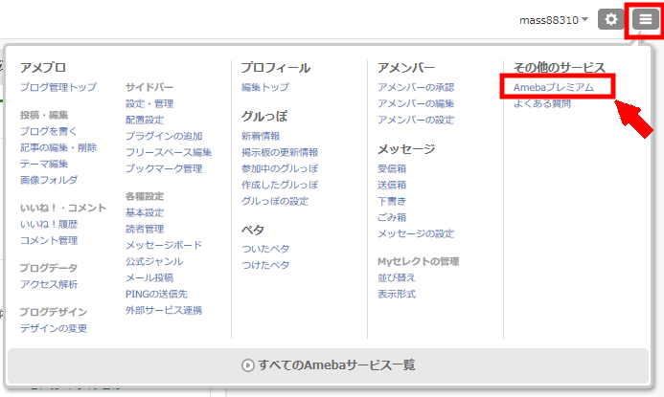This screenshot has width=664, height=397.
Task: Open アクセス解析
Action: point(49,284)
